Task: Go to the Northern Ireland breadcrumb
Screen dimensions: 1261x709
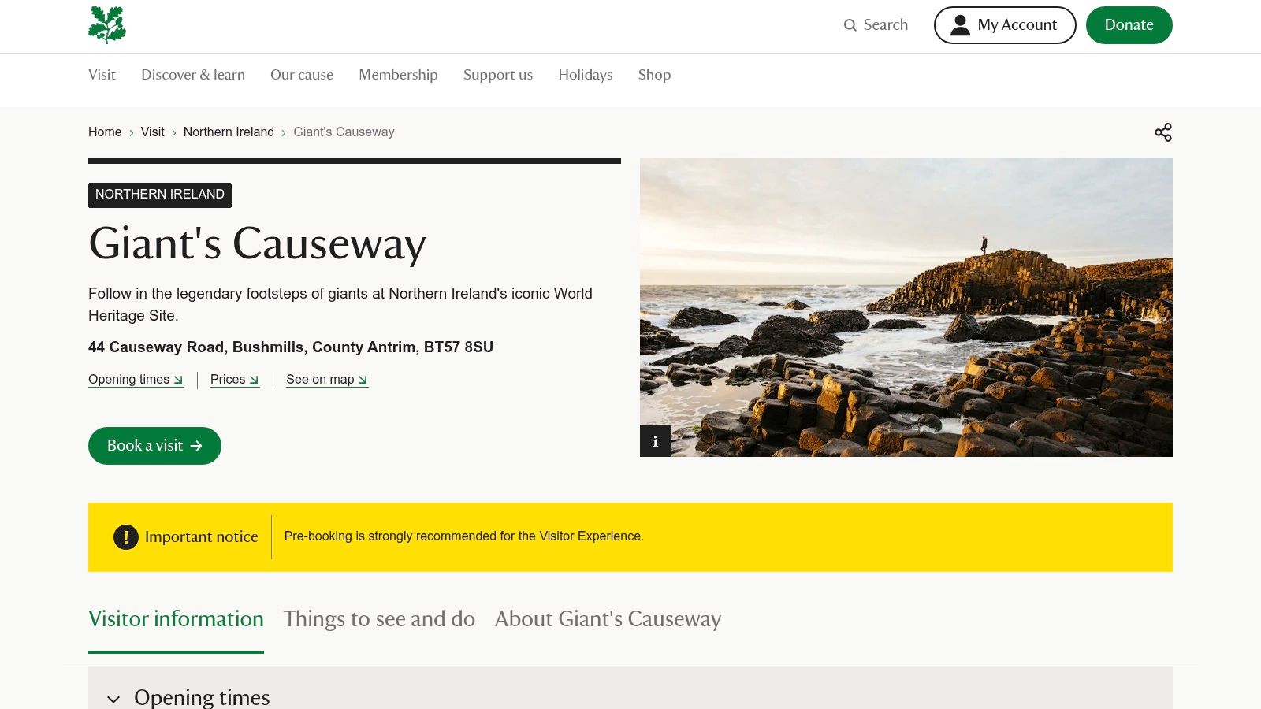Action: tap(229, 132)
